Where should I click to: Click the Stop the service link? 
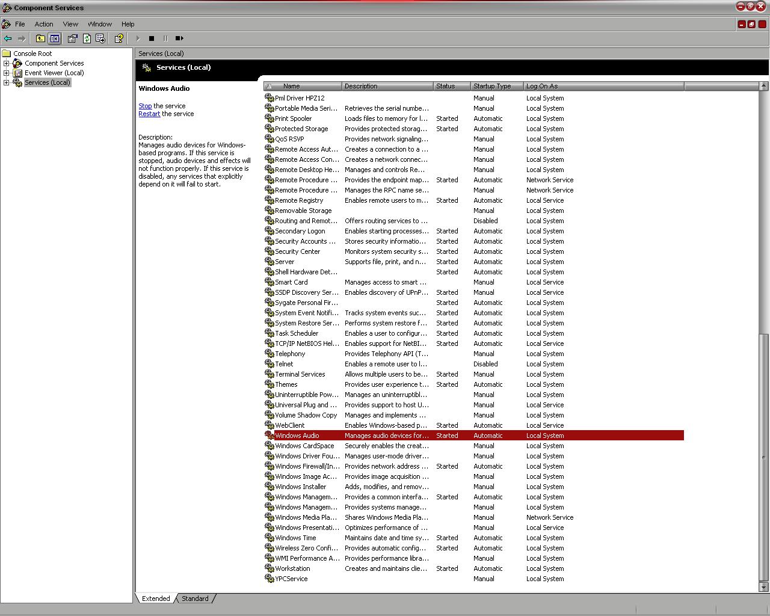[x=145, y=106]
